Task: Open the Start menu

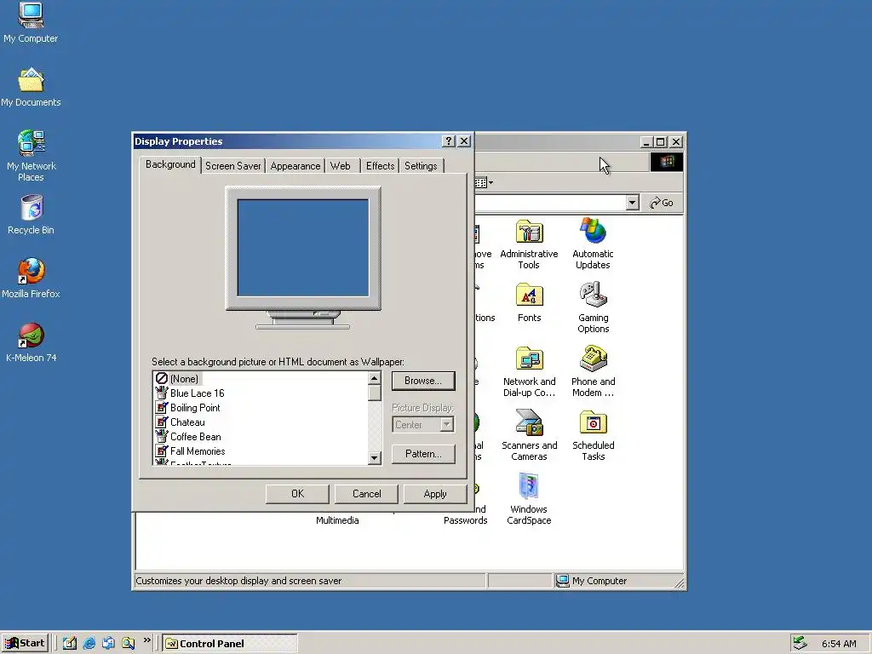Action: click(25, 644)
